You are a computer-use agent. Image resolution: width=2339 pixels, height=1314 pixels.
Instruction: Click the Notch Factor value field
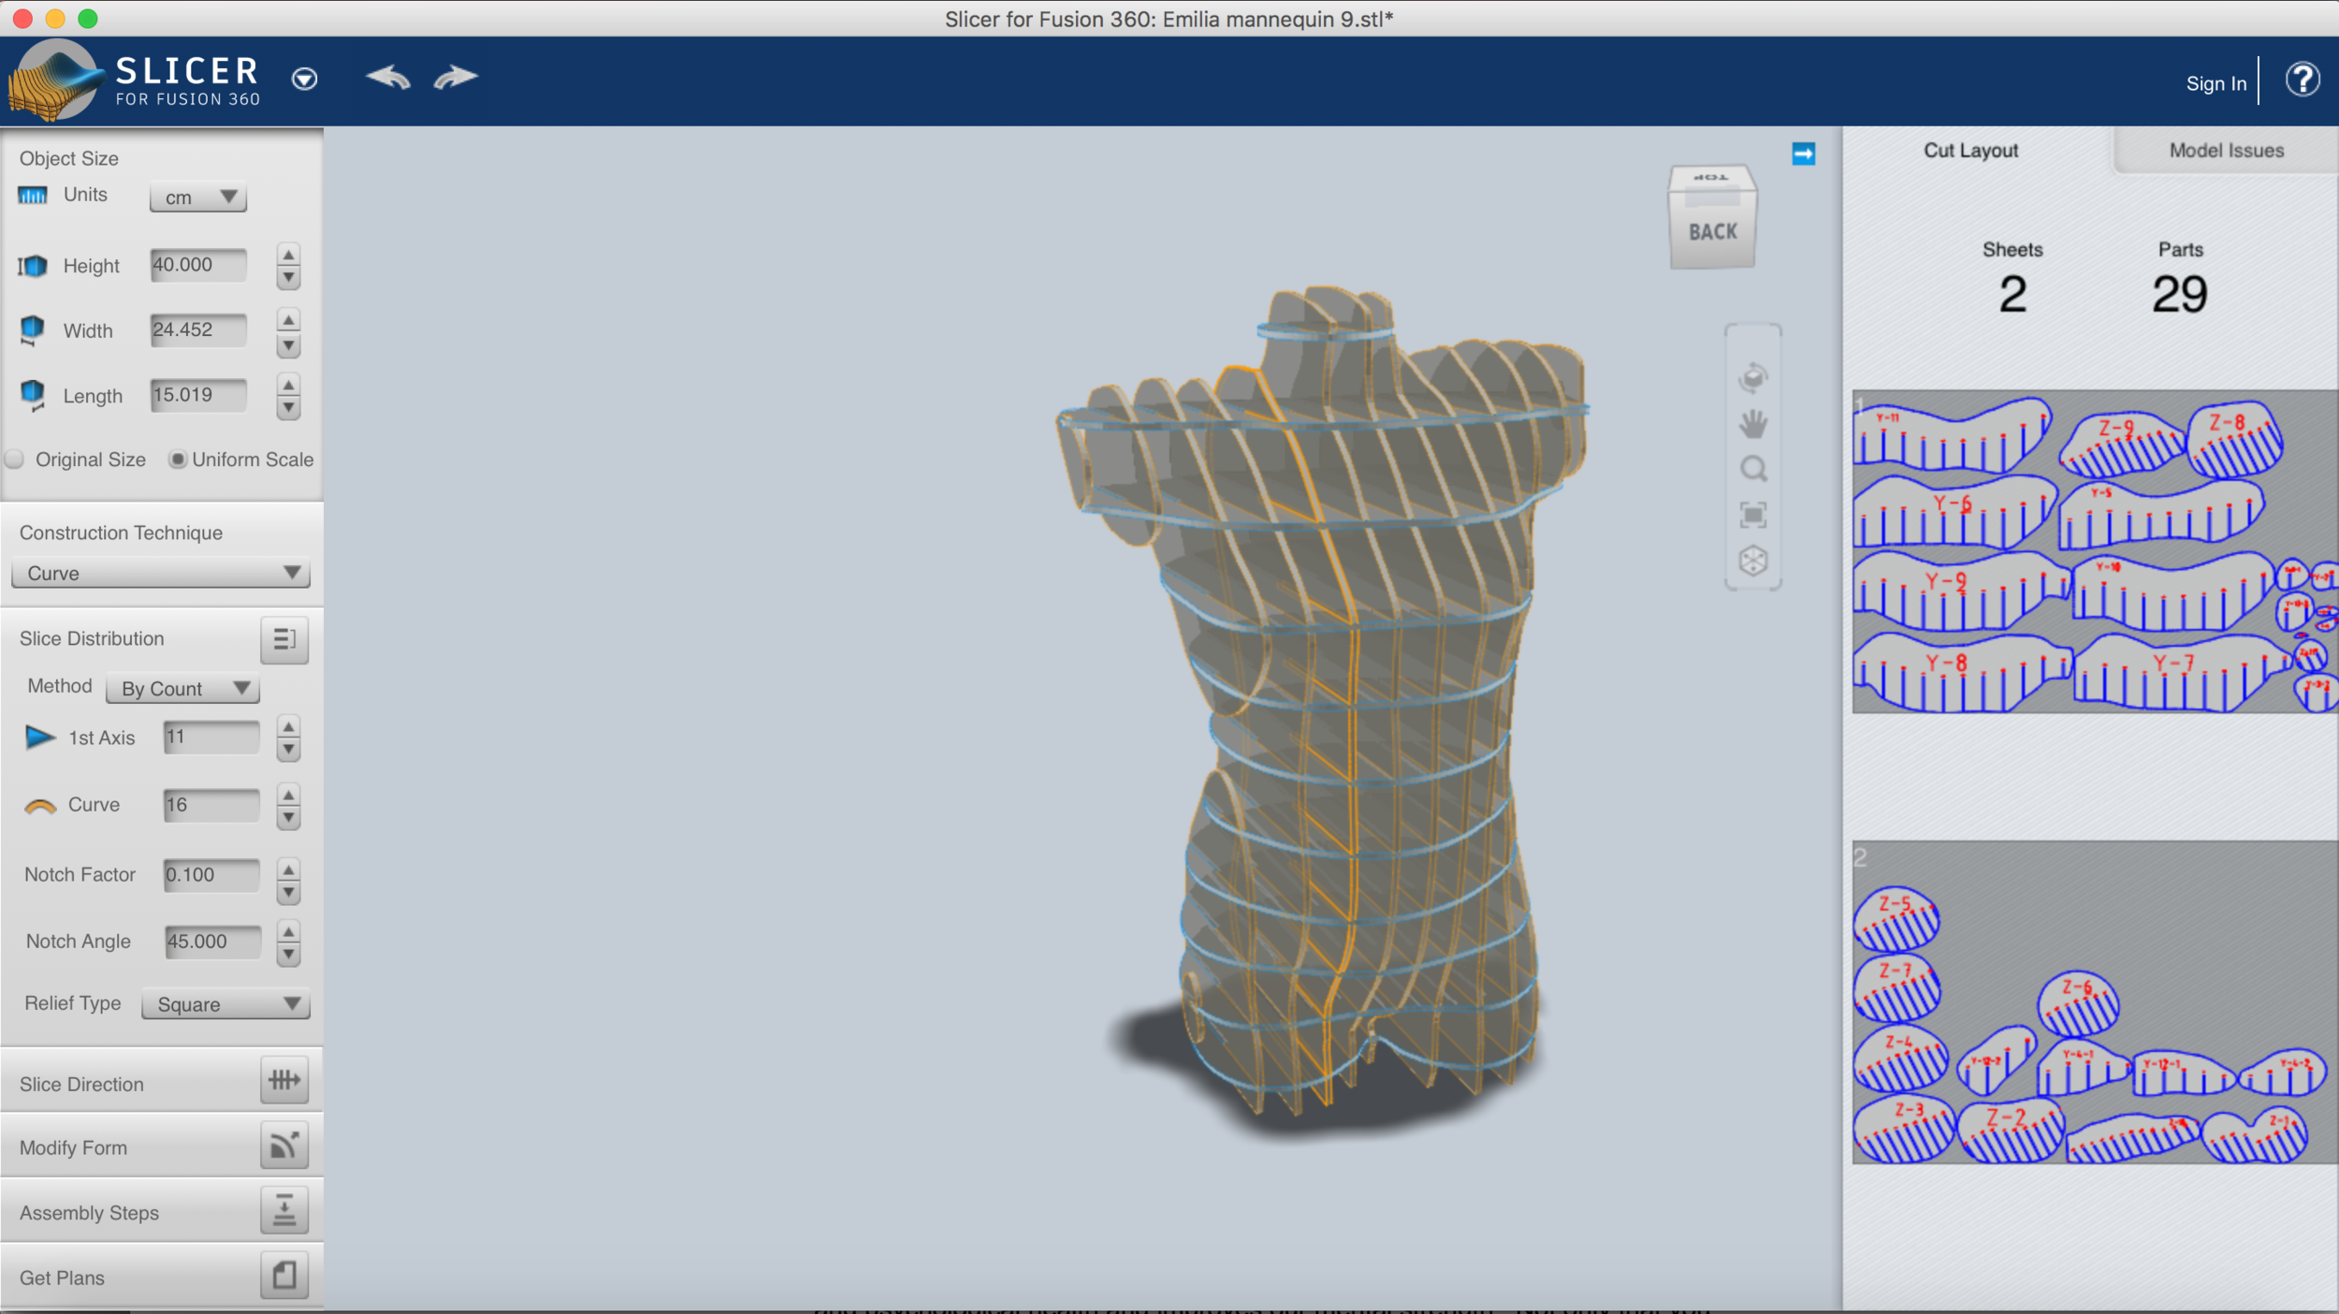tap(211, 875)
